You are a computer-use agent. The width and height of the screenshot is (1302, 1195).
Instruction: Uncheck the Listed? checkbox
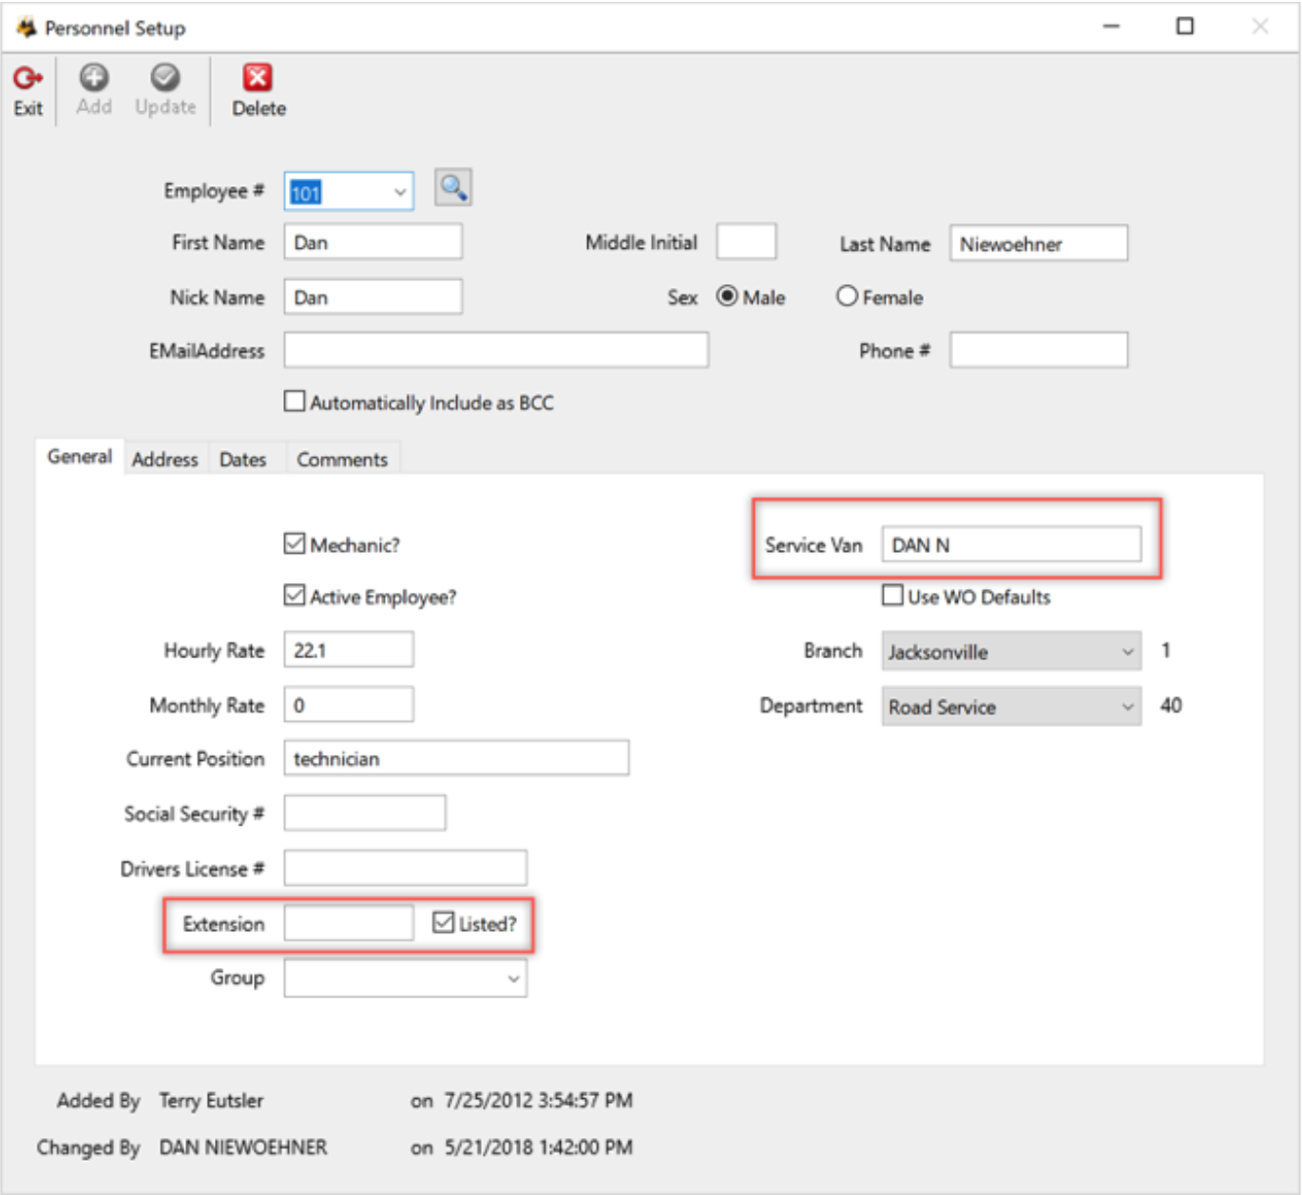tap(445, 920)
